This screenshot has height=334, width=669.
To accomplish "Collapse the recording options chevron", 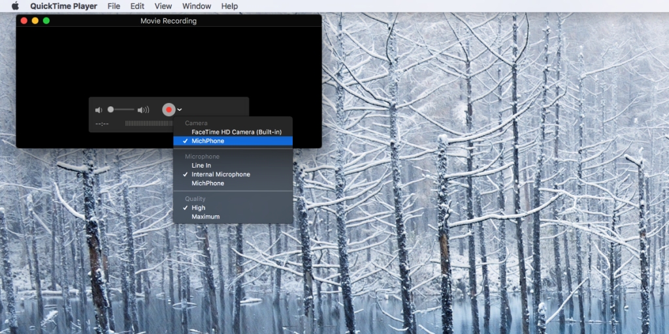I will 180,110.
